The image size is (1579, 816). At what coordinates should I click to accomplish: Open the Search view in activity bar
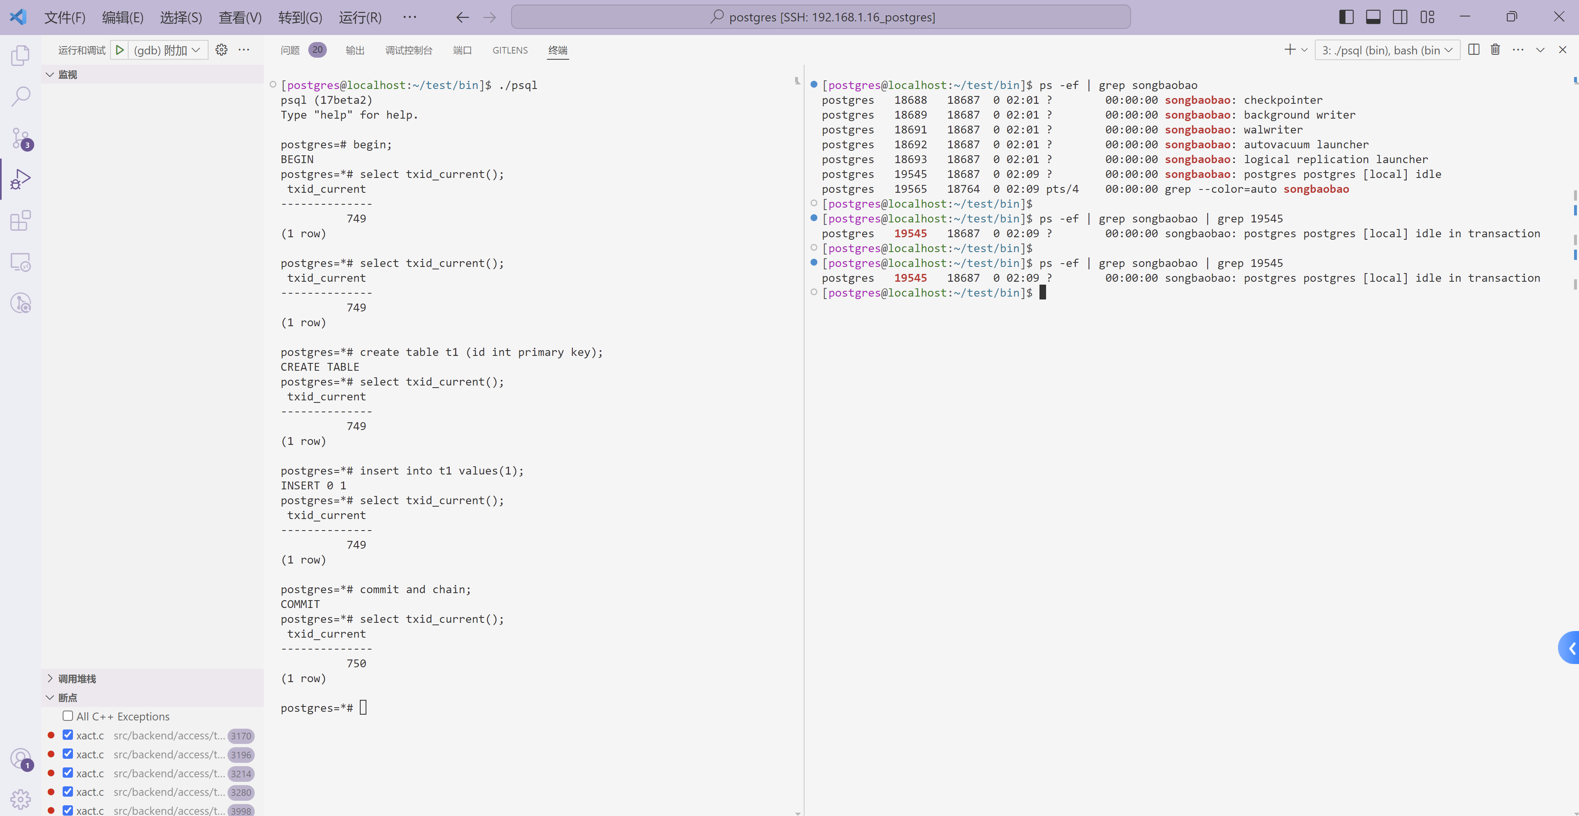pos(20,96)
